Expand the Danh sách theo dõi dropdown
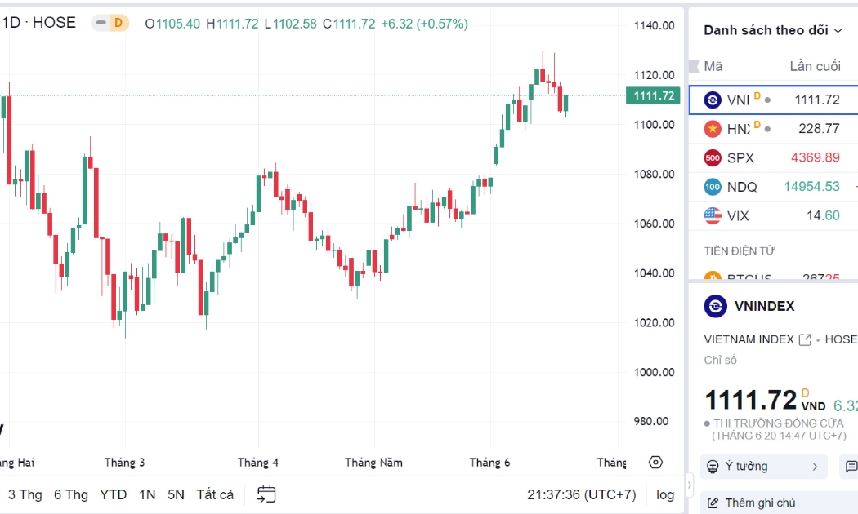Image resolution: width=858 pixels, height=514 pixels. pos(838,30)
